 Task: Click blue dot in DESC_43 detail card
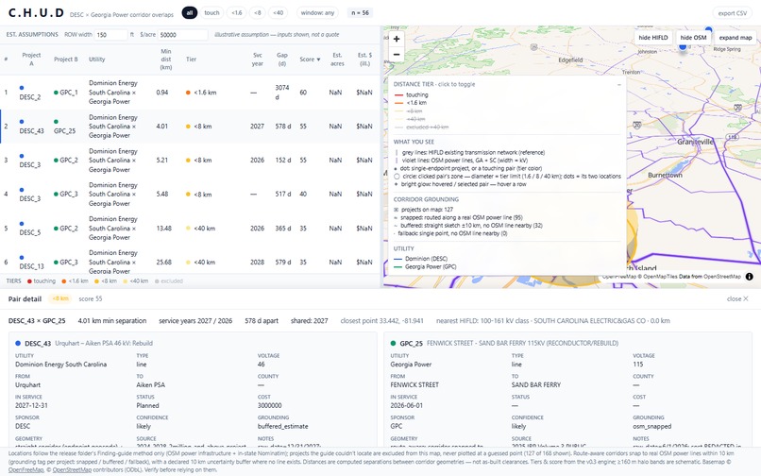coord(18,344)
